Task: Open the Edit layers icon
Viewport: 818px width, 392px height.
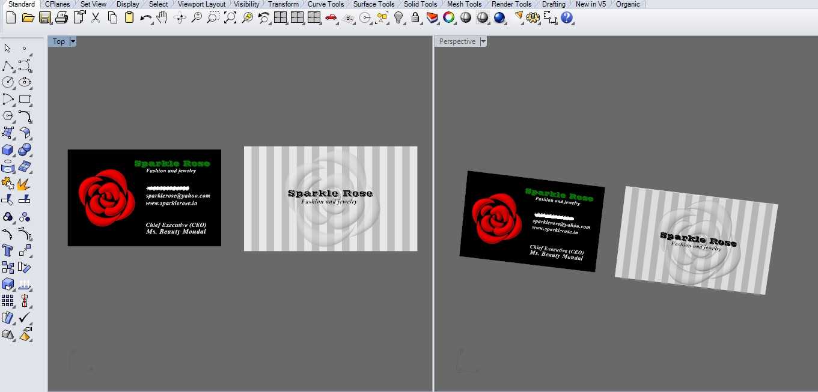Action: [432, 18]
